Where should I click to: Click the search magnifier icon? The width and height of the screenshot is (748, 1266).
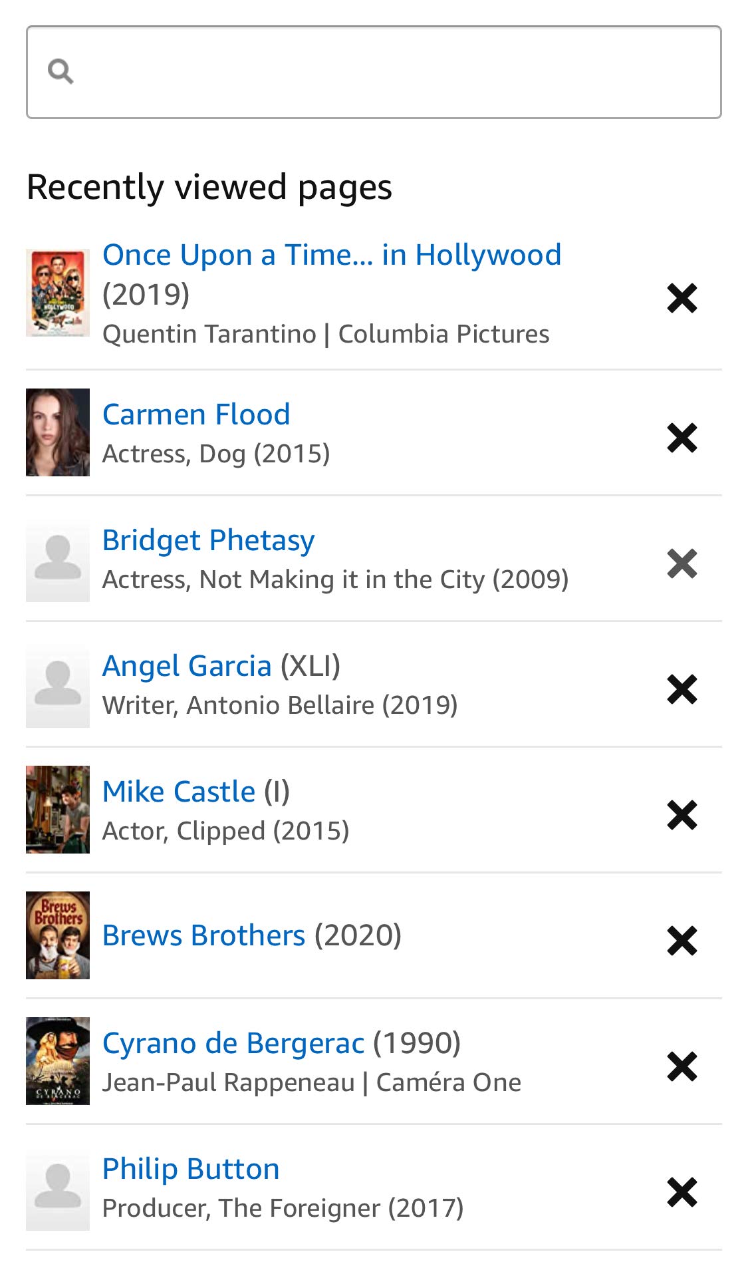[x=61, y=71]
